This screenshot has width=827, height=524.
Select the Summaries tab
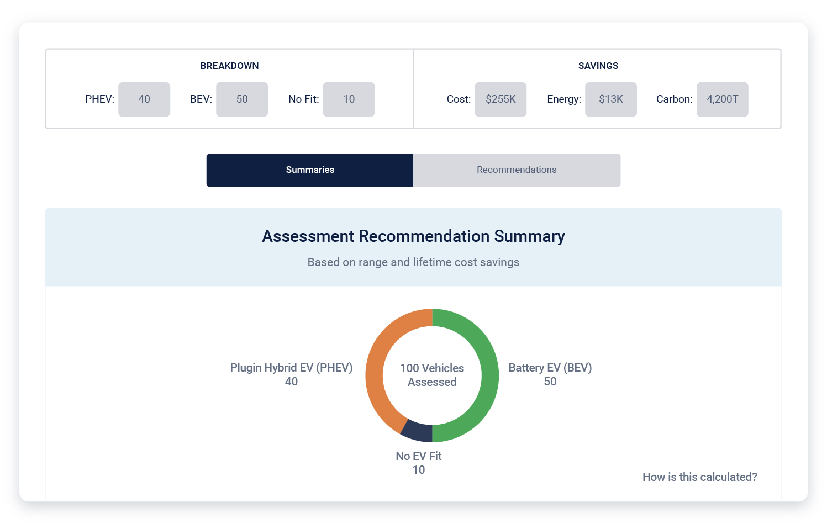coord(309,170)
